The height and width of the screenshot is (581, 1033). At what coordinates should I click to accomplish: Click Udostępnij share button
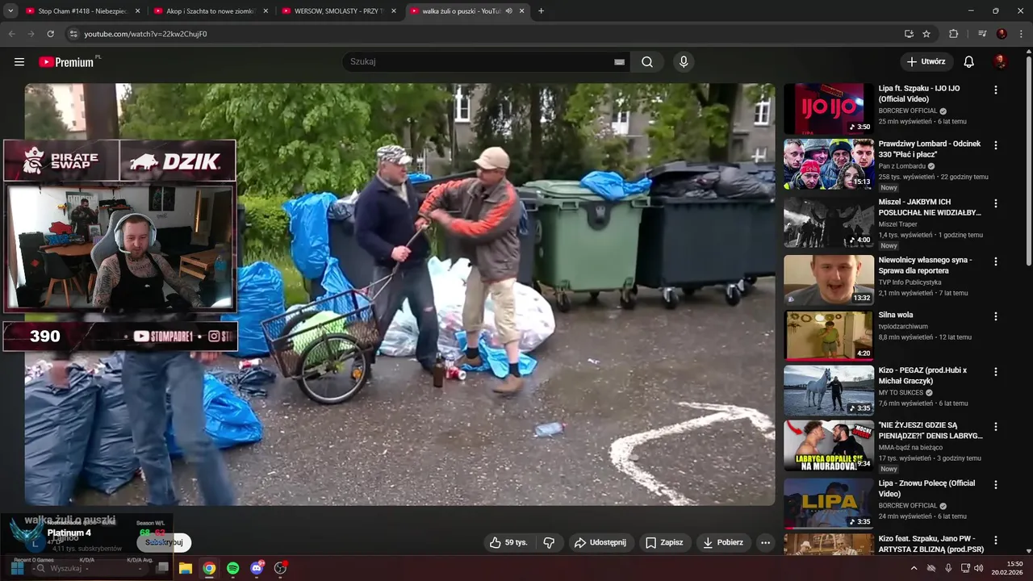(600, 542)
